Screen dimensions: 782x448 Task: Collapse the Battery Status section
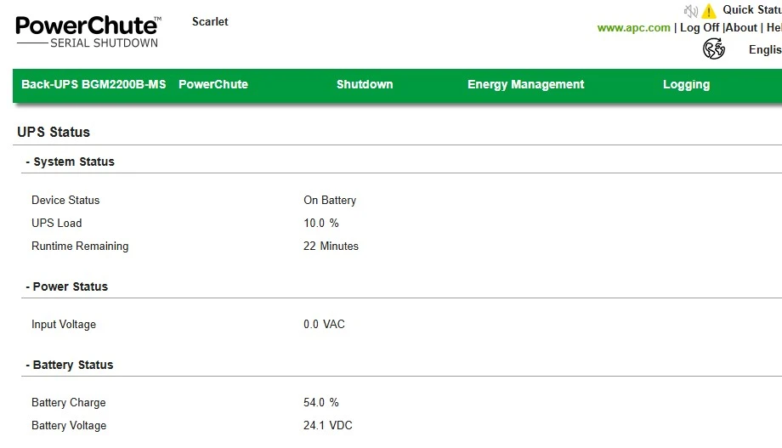[70, 366]
